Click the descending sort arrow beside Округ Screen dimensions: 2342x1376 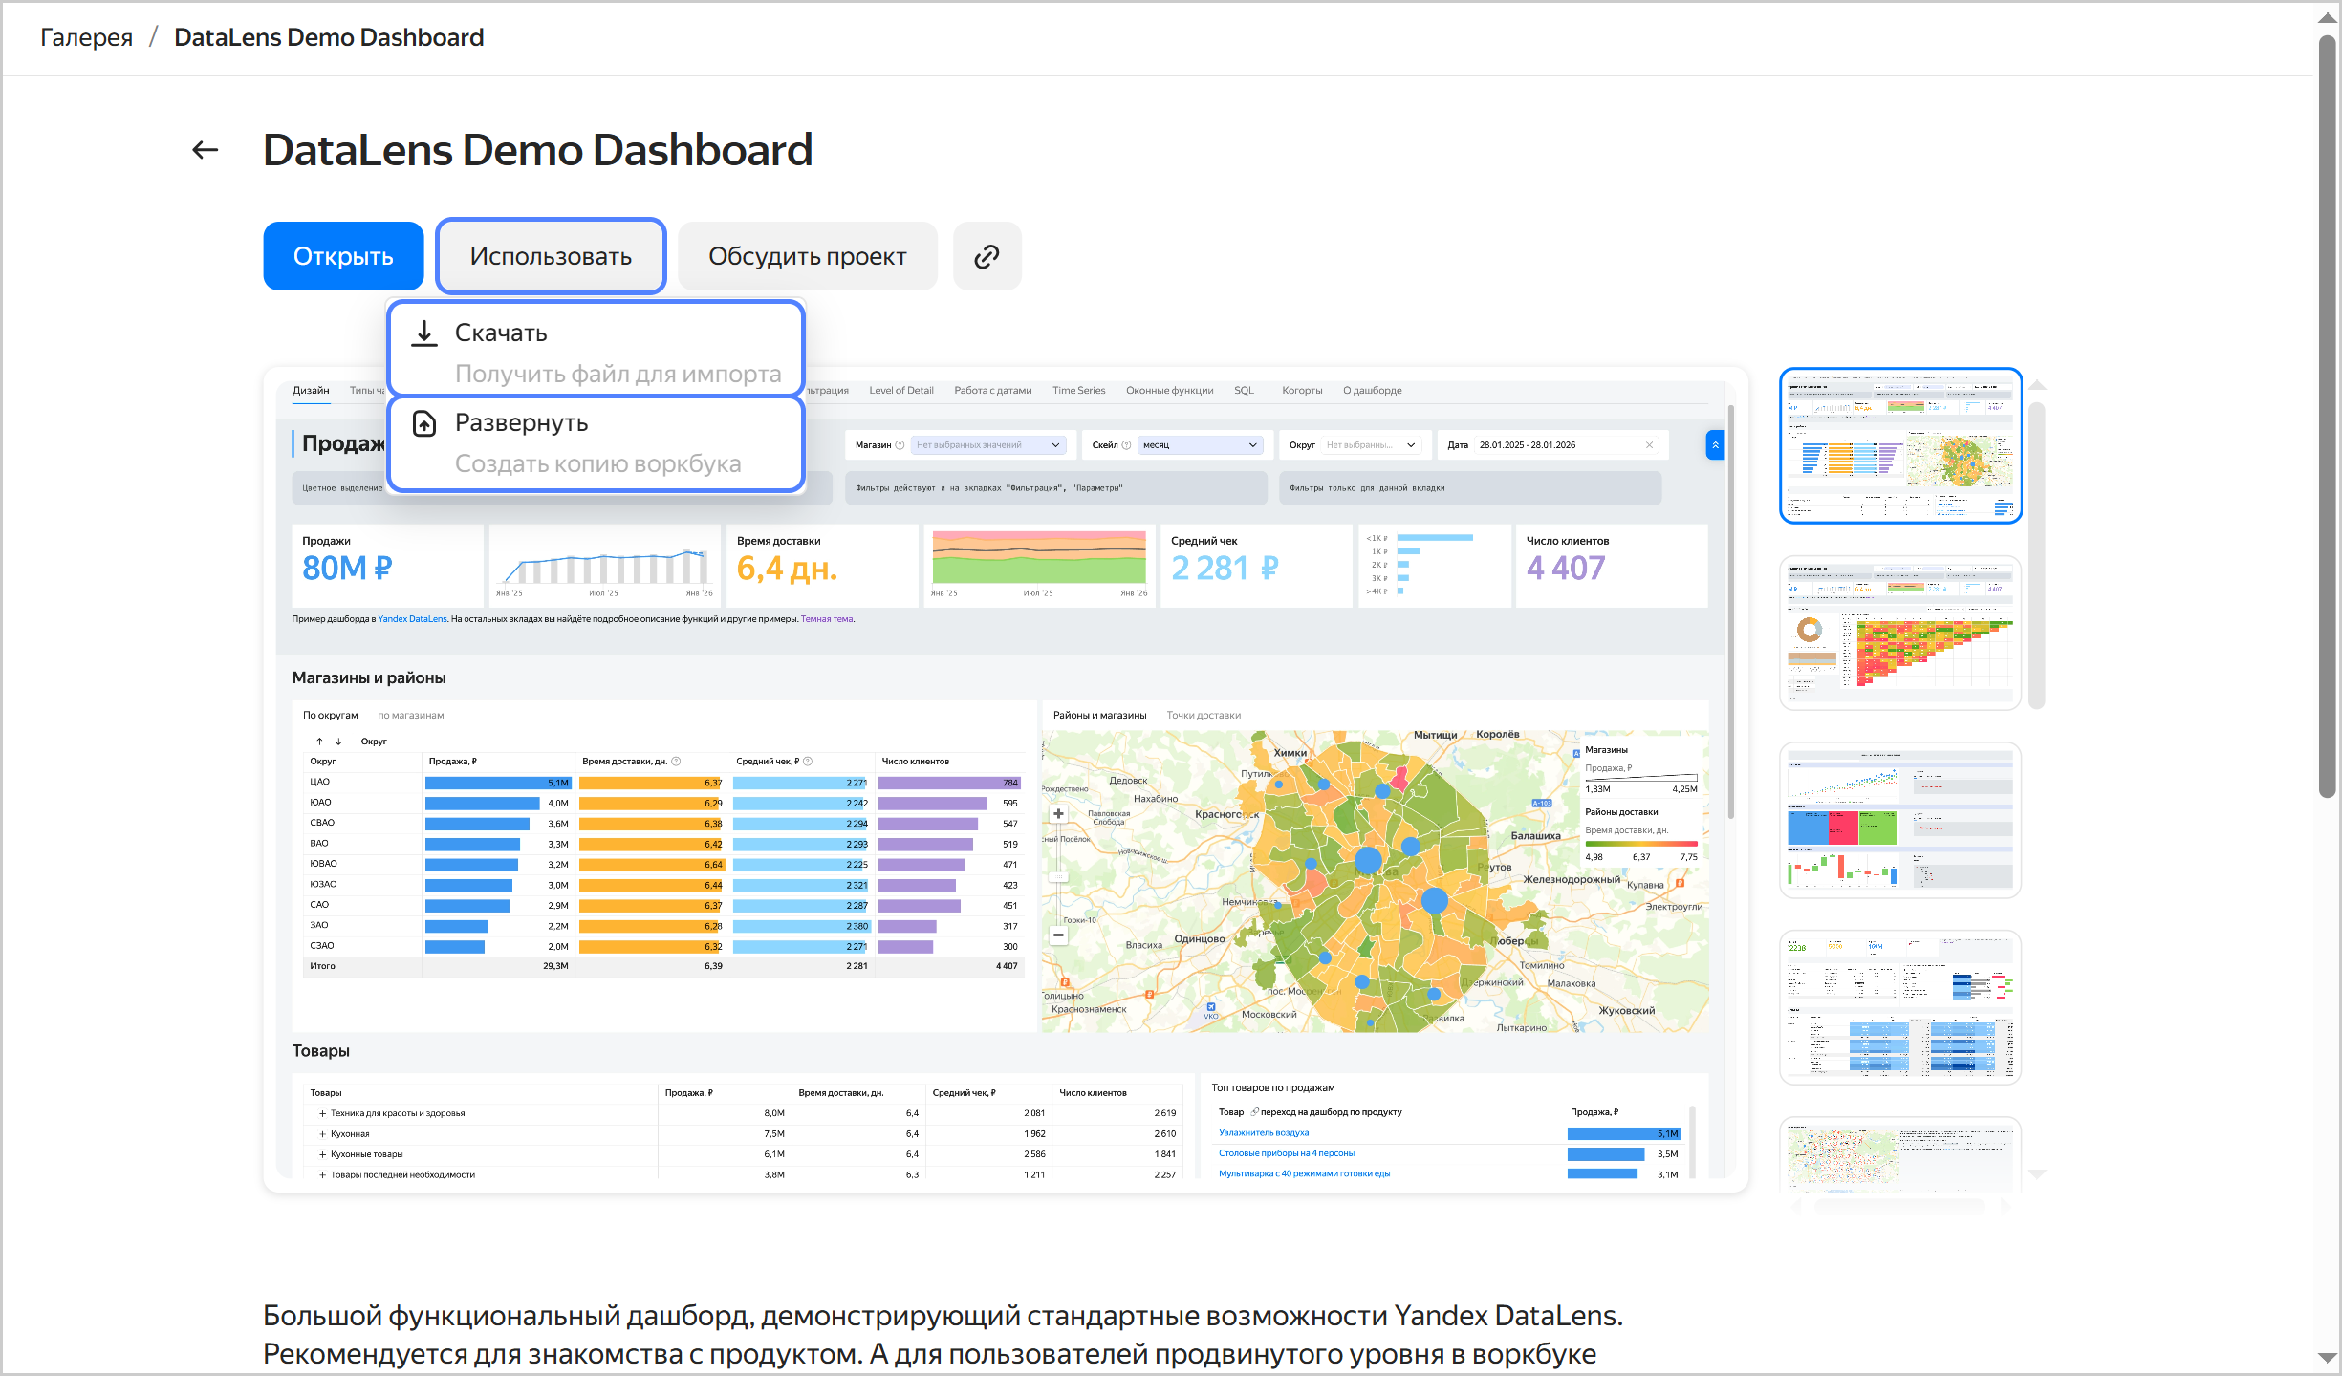pyautogui.click(x=338, y=742)
